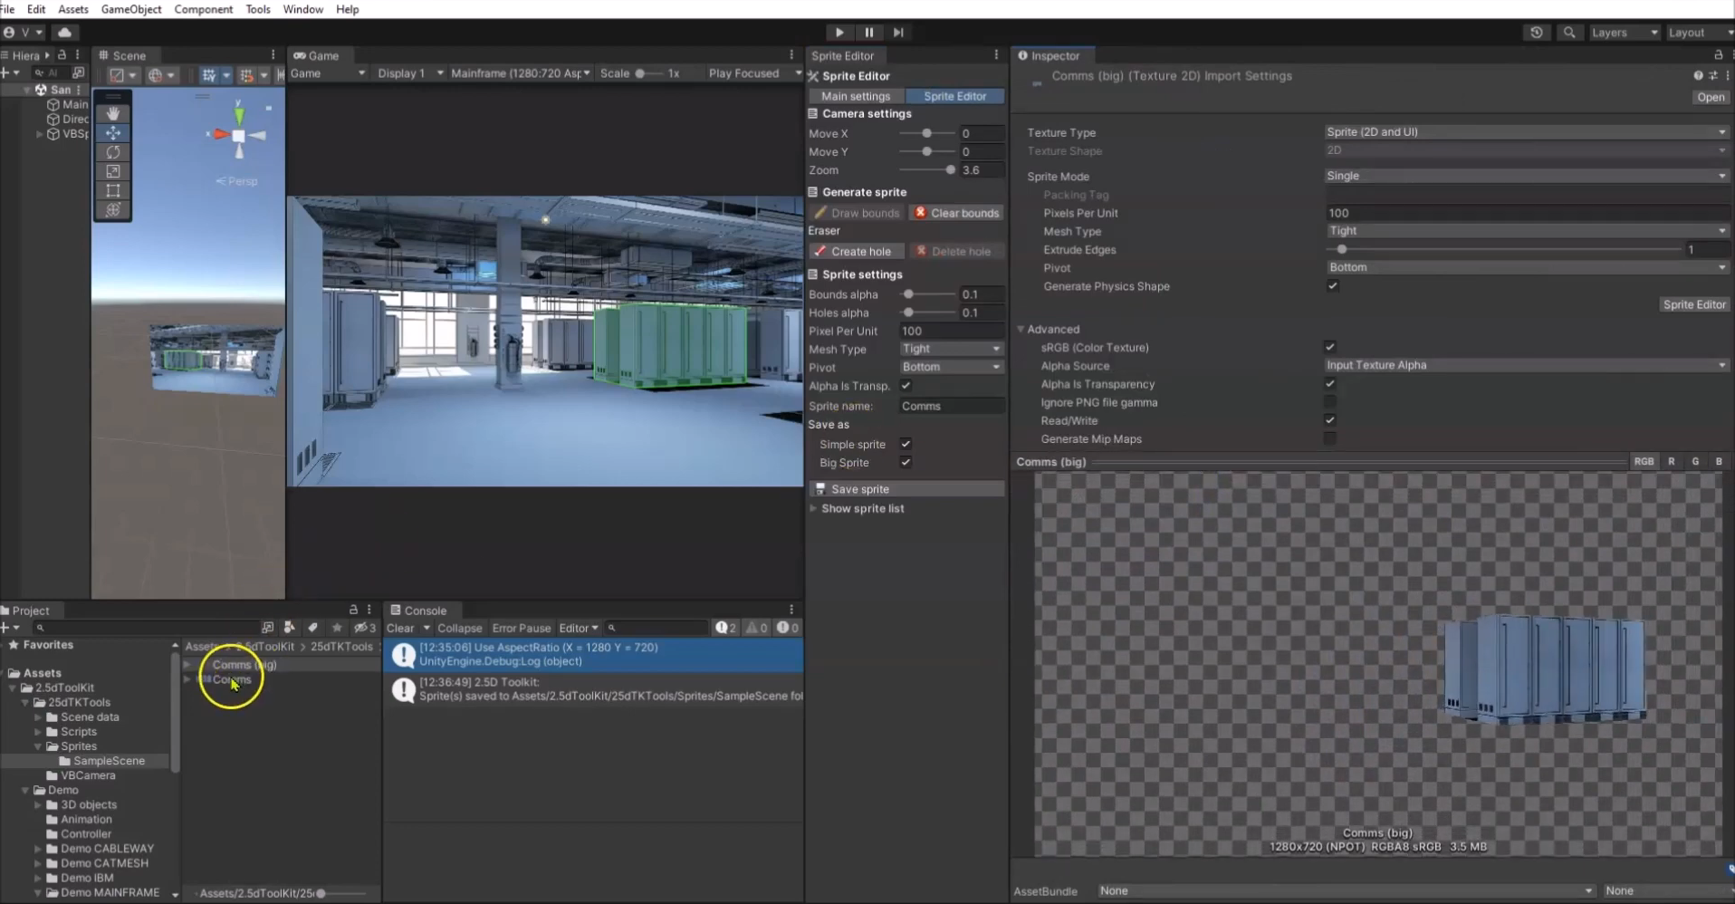Image resolution: width=1735 pixels, height=904 pixels.
Task: Select the Hand tool in Scene view
Action: (113, 113)
